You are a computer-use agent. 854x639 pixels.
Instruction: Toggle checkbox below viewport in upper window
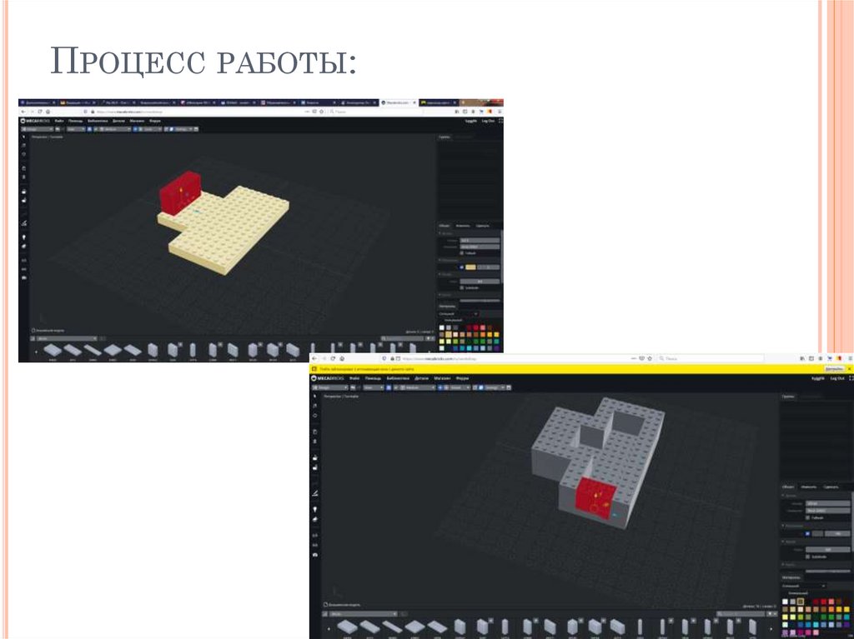33,330
